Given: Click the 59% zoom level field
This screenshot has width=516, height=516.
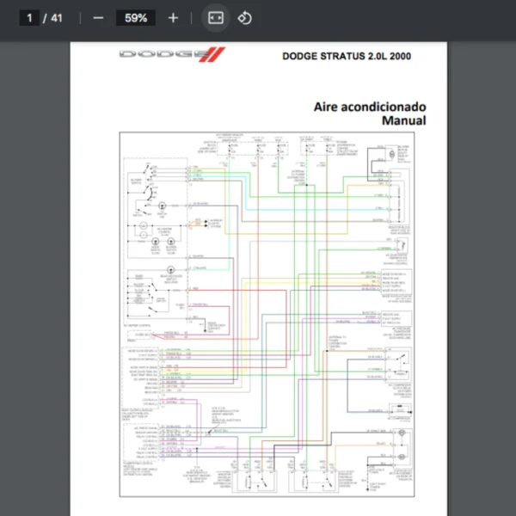Looking at the screenshot, I should tap(135, 18).
